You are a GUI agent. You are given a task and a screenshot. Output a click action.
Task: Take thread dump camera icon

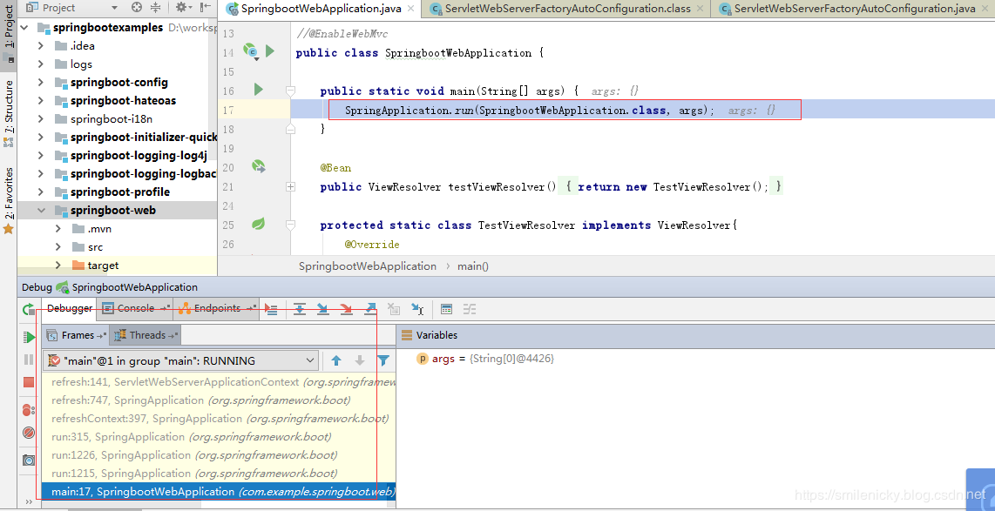pyautogui.click(x=29, y=461)
